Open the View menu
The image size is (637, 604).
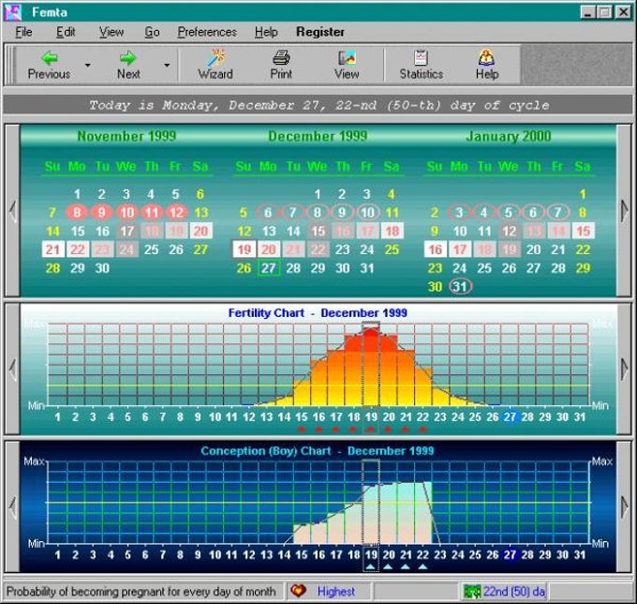(111, 32)
